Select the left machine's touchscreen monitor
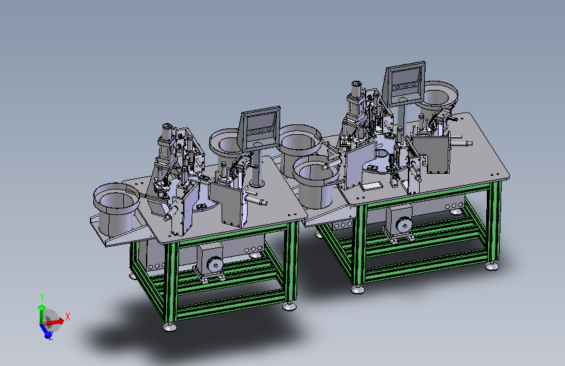 (x=259, y=128)
